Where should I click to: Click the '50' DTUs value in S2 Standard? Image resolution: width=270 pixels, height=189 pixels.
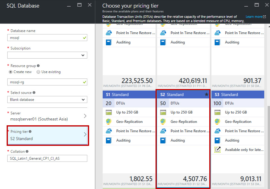click(x=163, y=103)
